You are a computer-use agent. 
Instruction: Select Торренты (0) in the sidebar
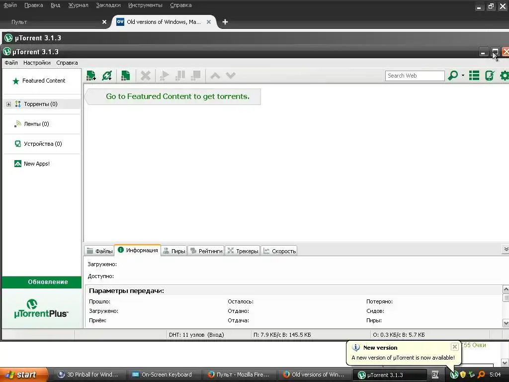41,104
